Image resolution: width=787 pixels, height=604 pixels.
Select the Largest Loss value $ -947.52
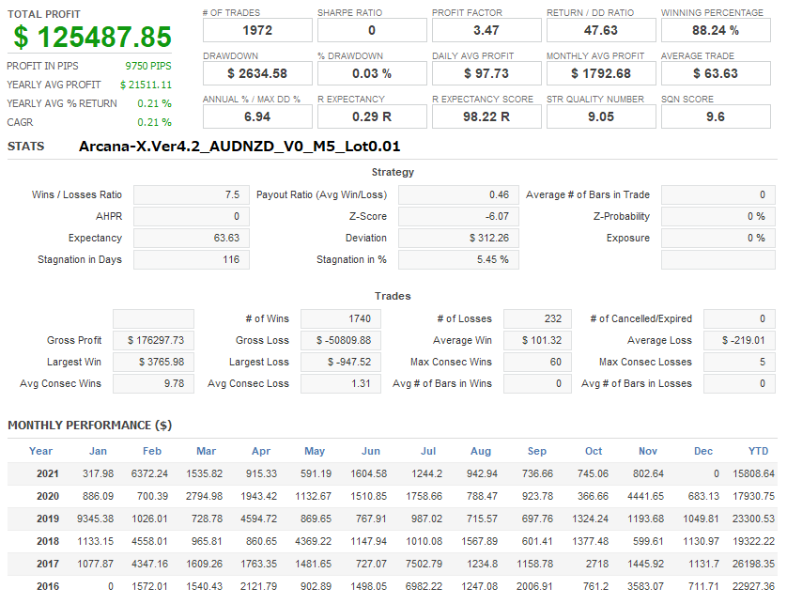click(341, 362)
